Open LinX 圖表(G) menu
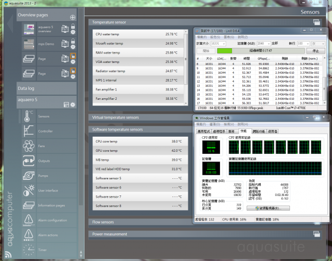This screenshot has height=261, width=332. pyautogui.click(x=229, y=37)
